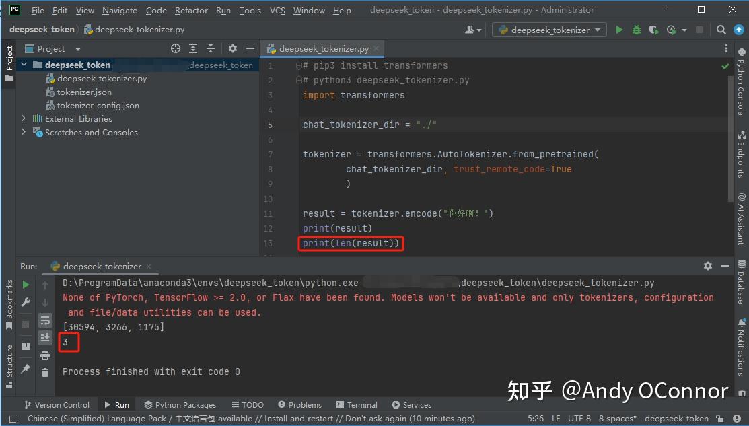The height and width of the screenshot is (426, 749).
Task: Fold the comment block at line 1
Action: tap(299, 65)
